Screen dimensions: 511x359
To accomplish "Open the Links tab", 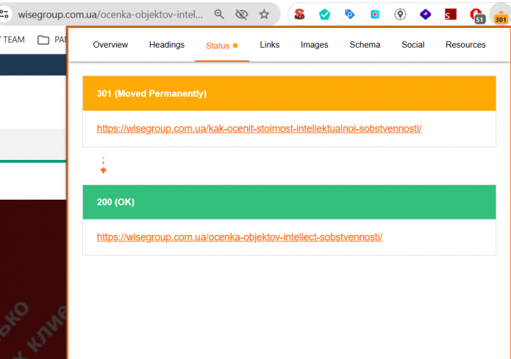I will [270, 45].
